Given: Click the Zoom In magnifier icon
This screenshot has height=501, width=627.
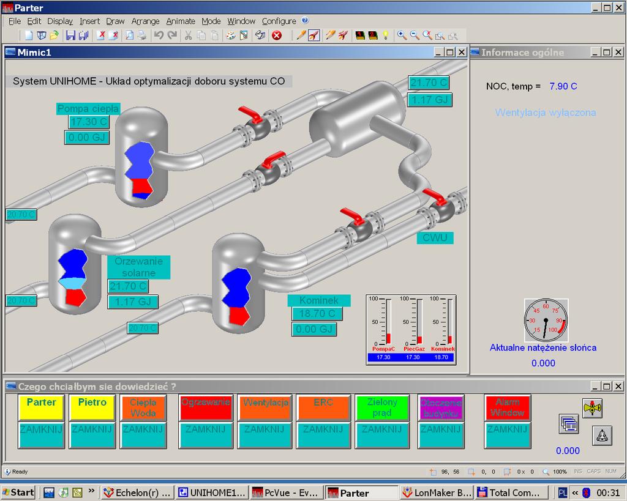Looking at the screenshot, I should [x=402, y=35].
